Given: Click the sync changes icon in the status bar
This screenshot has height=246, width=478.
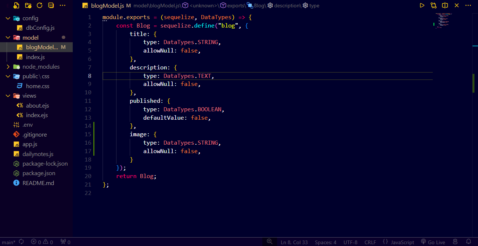Looking at the screenshot, I should (x=21, y=242).
